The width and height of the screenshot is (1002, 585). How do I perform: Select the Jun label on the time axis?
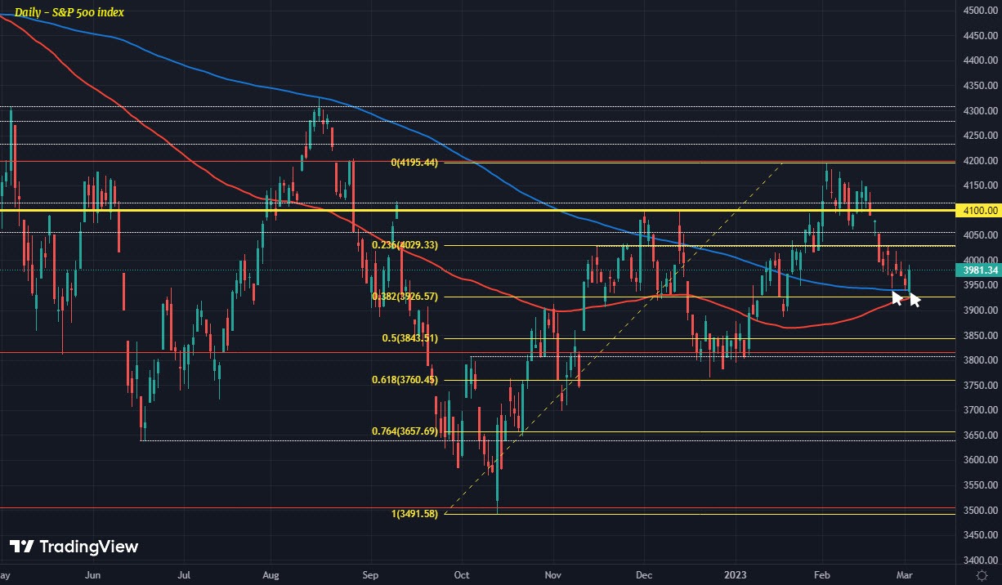[92, 575]
